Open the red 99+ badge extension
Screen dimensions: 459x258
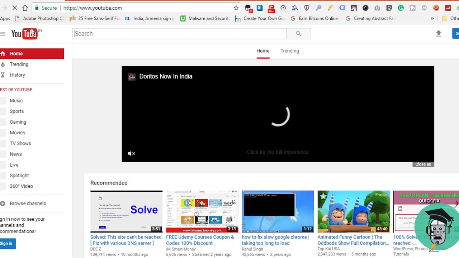(271, 8)
